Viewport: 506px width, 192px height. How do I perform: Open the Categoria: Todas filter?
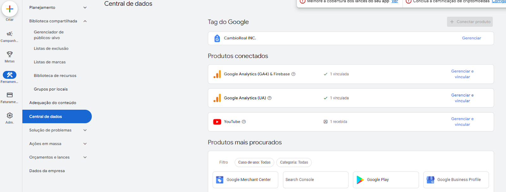tap(294, 162)
